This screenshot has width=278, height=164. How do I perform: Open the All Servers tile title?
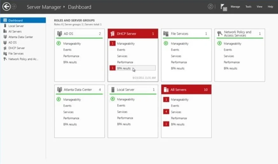coord(178,90)
